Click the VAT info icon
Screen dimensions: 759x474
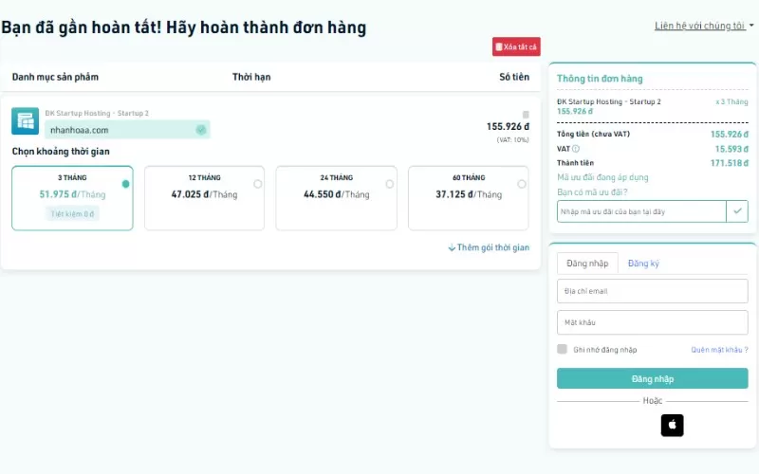576,149
